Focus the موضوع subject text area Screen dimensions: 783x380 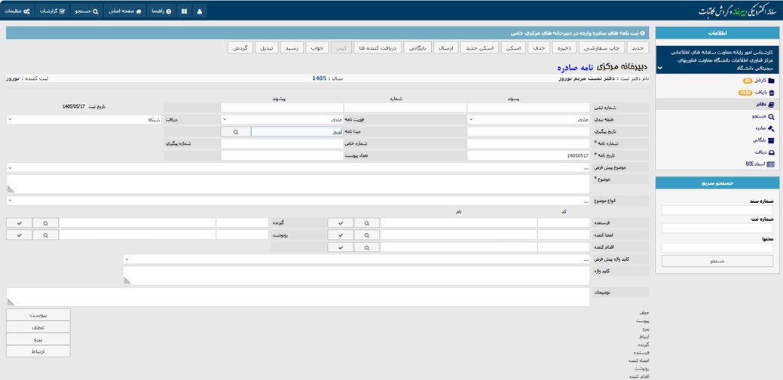[x=298, y=184]
